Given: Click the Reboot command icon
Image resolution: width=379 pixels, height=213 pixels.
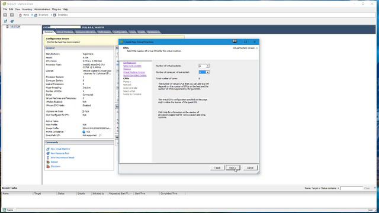Looking at the screenshot, I should pos(48,162).
